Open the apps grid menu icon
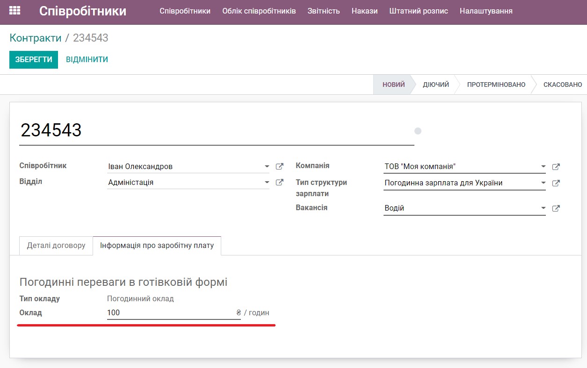 click(14, 10)
